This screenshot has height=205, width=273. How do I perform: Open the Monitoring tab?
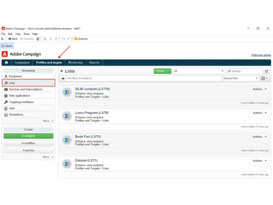(x=75, y=62)
